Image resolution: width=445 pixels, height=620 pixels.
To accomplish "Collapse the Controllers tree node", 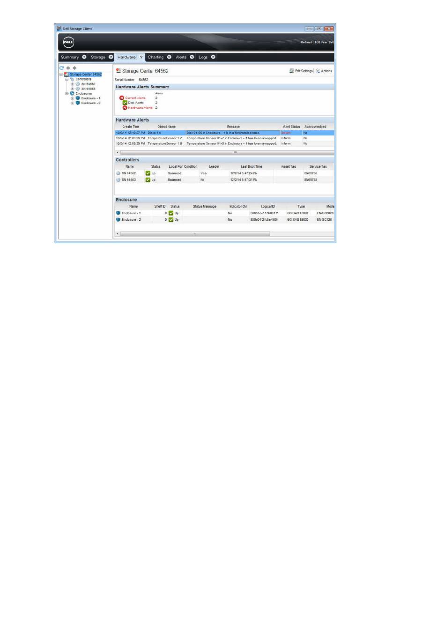I will [x=67, y=79].
